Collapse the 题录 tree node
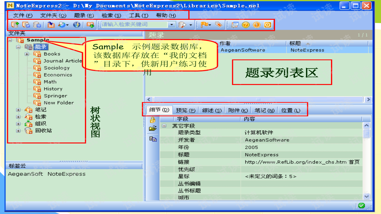The width and height of the screenshot is (381, 214). pyautogui.click(x=18, y=47)
